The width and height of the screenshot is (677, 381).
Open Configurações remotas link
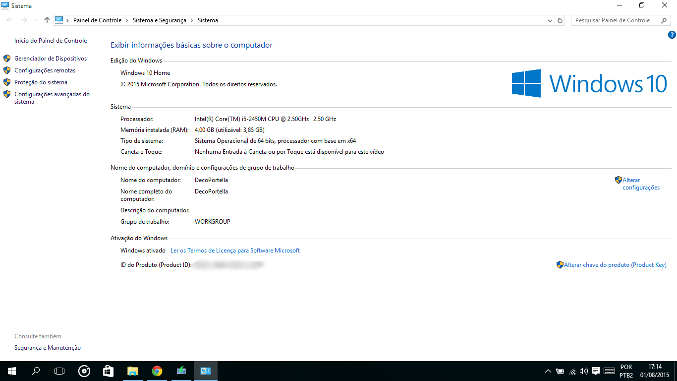[45, 70]
